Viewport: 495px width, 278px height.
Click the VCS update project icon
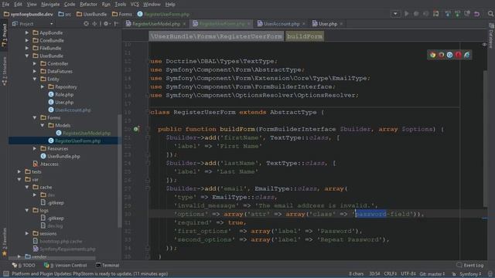pos(448,14)
